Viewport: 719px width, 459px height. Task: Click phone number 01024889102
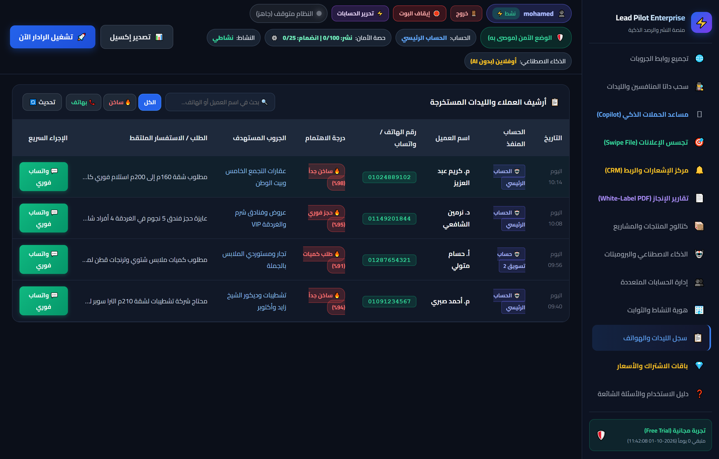(x=390, y=177)
